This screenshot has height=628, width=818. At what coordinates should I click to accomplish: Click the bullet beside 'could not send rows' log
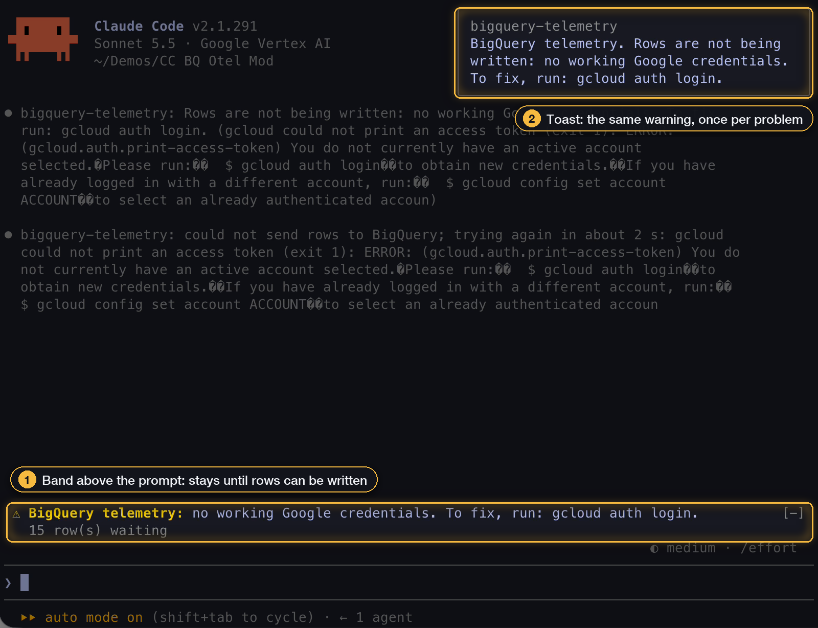(x=9, y=235)
